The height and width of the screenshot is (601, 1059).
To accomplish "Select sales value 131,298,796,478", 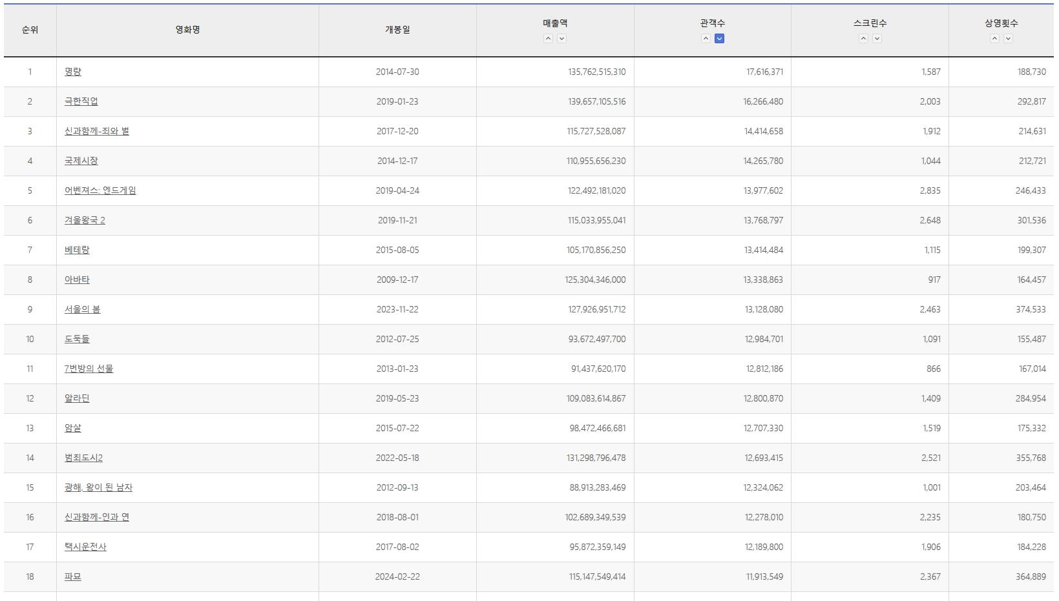I will tap(596, 458).
